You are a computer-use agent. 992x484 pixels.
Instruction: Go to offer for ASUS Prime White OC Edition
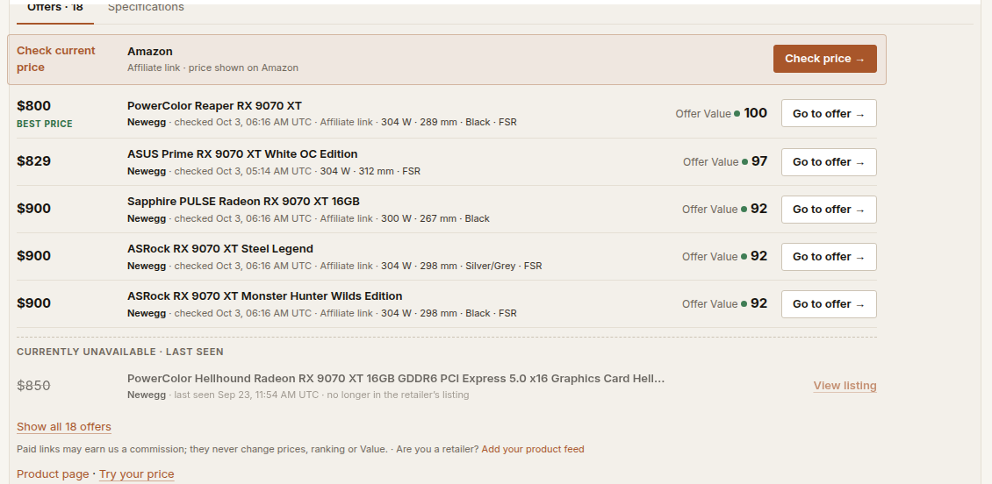coord(829,161)
